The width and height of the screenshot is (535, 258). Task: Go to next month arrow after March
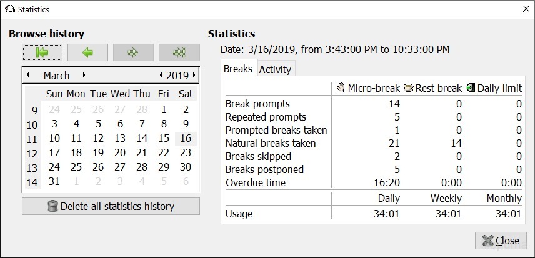point(84,74)
